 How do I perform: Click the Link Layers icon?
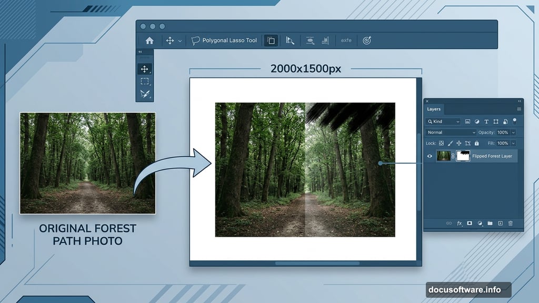point(449,223)
